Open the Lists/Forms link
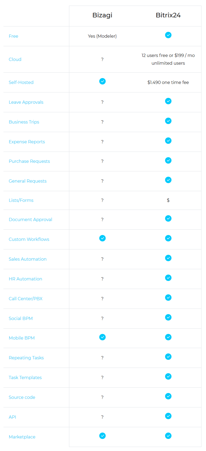This screenshot has height=451, width=206. (21, 200)
